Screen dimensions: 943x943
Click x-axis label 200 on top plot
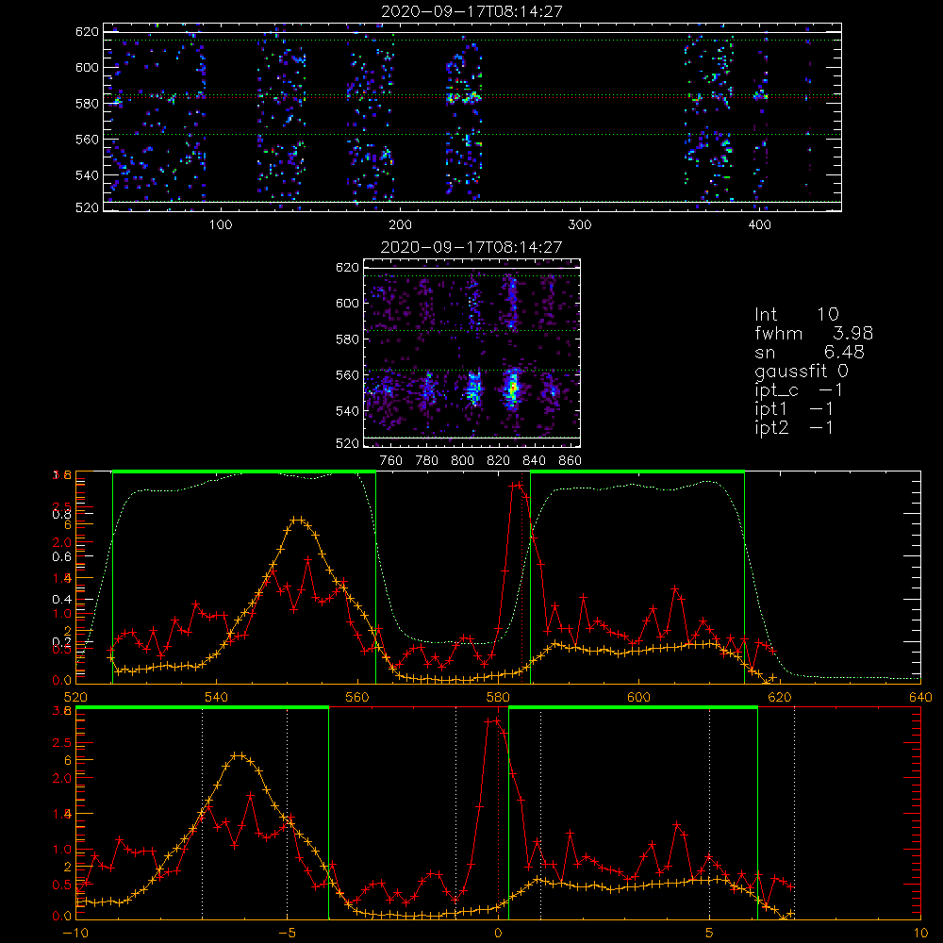400,225
